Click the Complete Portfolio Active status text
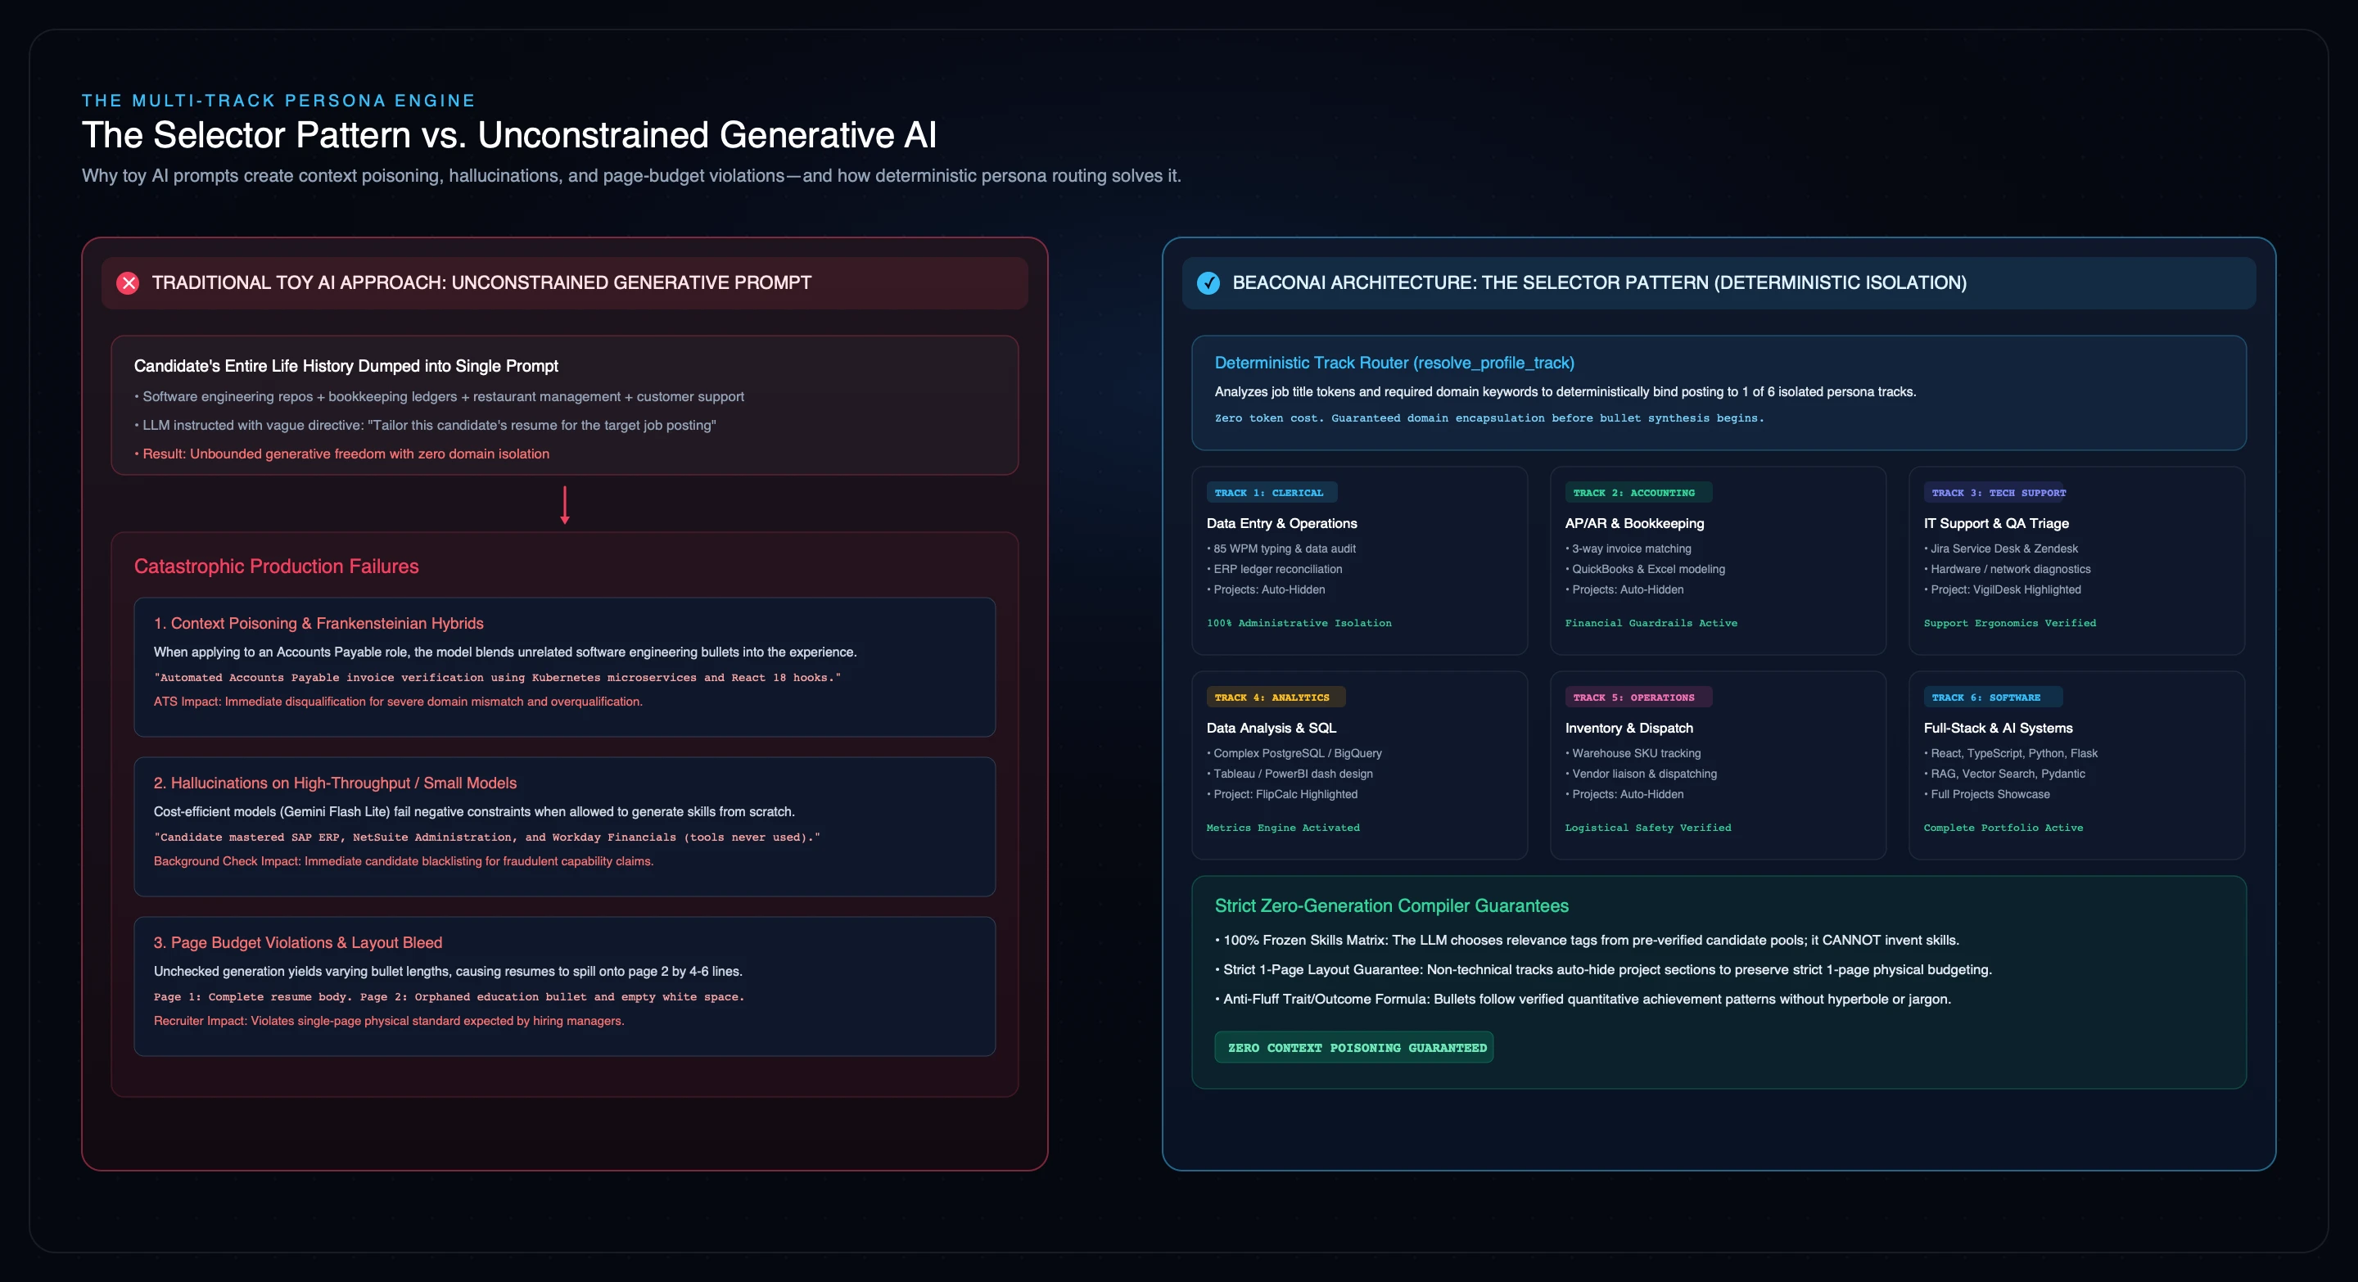This screenshot has height=1282, width=2358. click(x=2003, y=828)
